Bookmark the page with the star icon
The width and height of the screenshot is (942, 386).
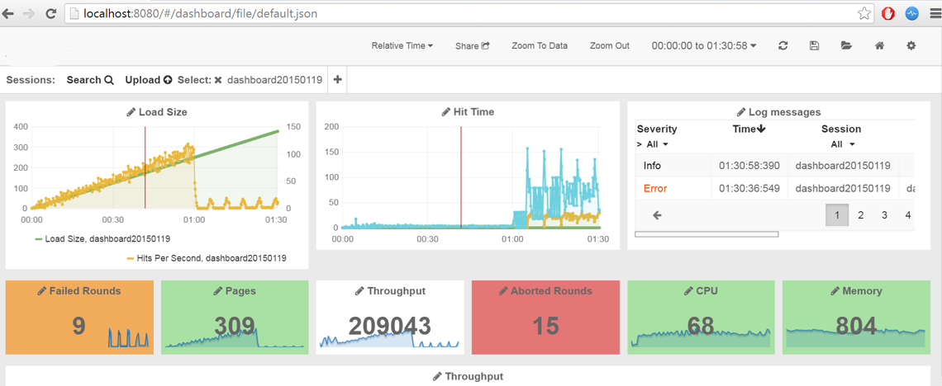863,13
